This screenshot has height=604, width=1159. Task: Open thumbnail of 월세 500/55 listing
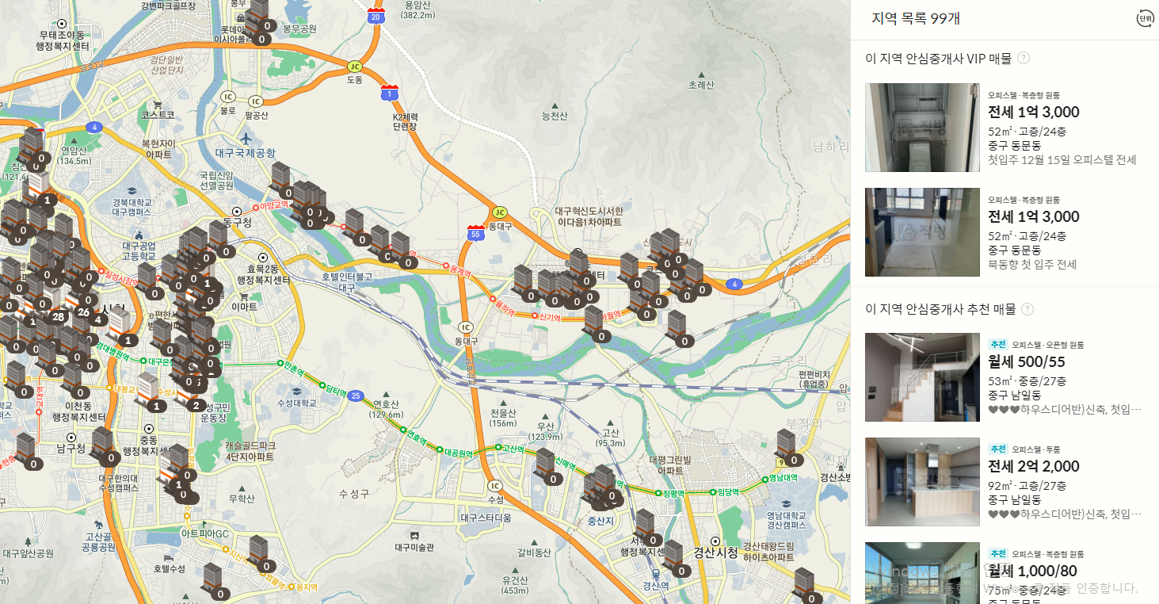click(922, 377)
